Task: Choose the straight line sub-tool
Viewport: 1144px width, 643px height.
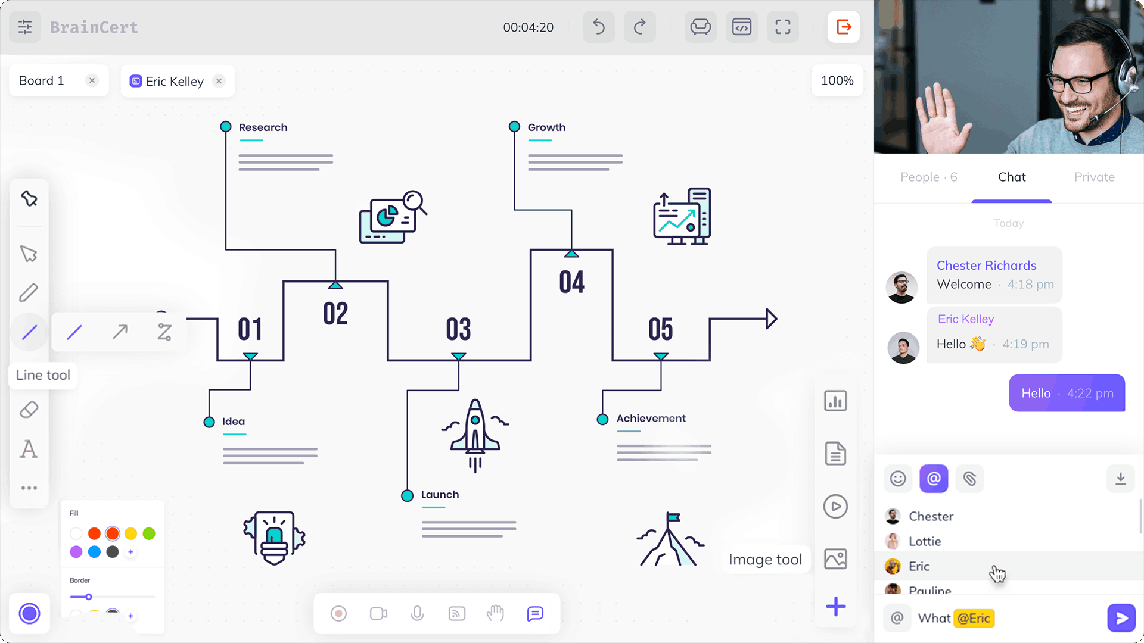Action: (74, 332)
